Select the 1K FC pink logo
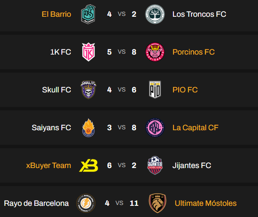Image resolution: width=258 pixels, height=217 pixels. [x=89, y=52]
